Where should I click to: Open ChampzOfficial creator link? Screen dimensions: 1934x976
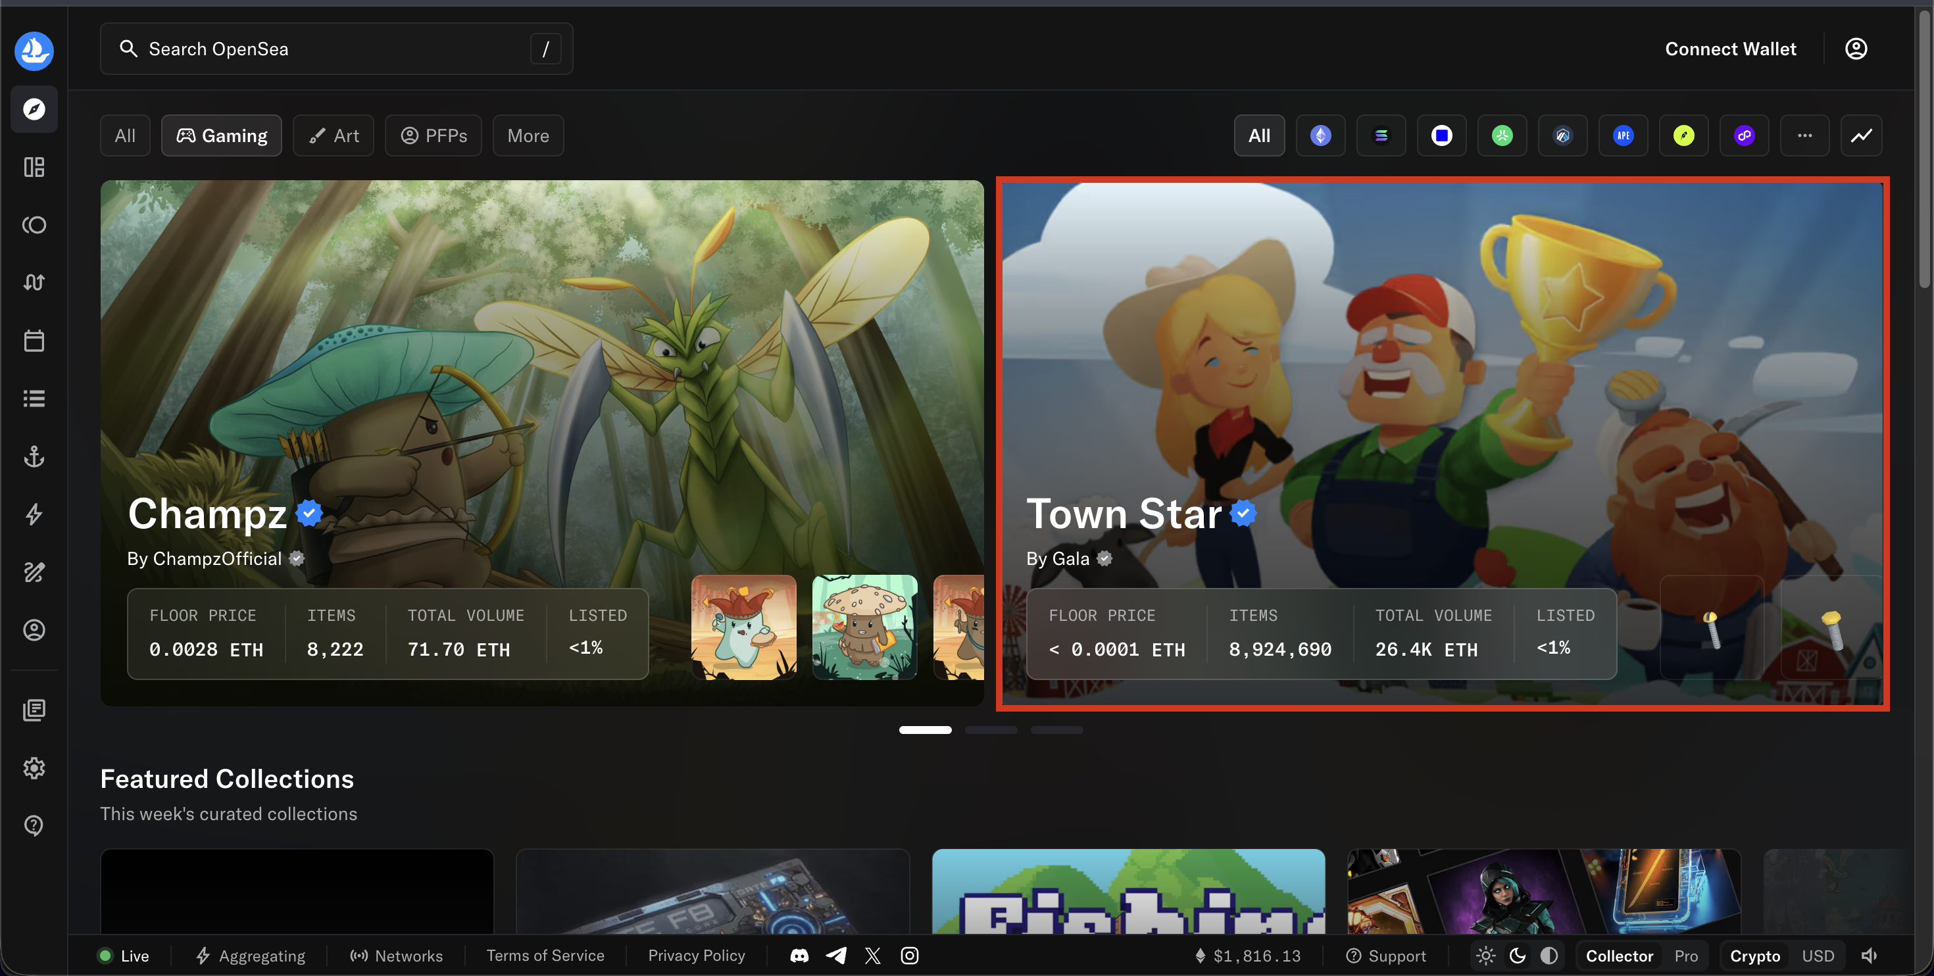[x=216, y=558]
